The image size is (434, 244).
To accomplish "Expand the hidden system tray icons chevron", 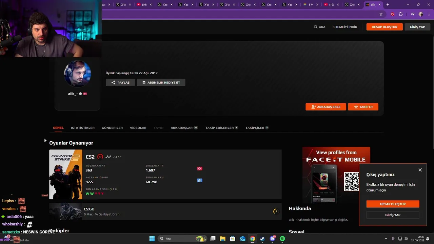I will click(x=386, y=239).
